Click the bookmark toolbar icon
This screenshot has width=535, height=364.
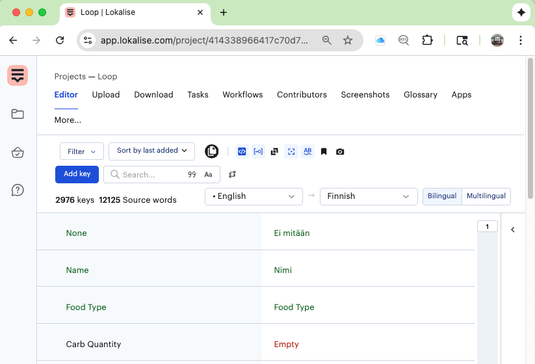tap(324, 151)
